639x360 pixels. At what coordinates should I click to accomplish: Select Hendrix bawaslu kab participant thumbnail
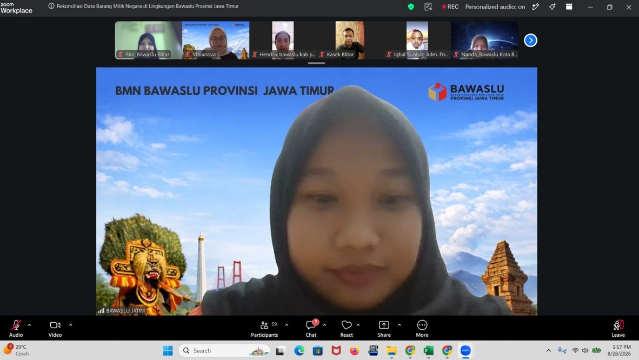pyautogui.click(x=283, y=41)
